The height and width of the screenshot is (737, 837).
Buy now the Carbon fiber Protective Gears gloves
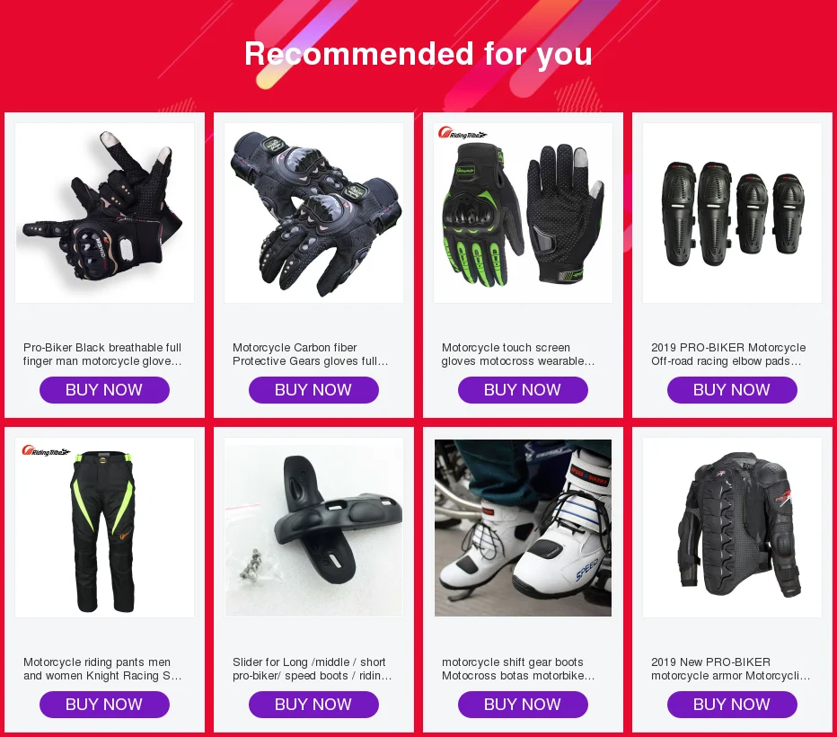pos(314,390)
